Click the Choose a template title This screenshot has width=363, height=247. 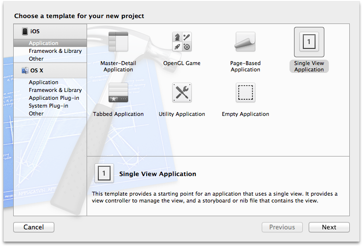pyautogui.click(x=79, y=16)
